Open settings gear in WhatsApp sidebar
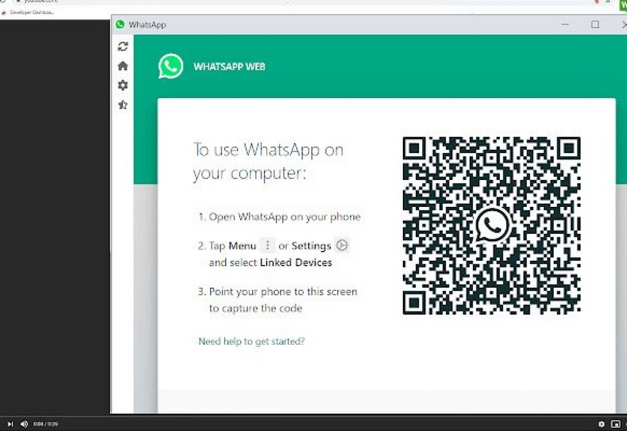 coord(122,85)
